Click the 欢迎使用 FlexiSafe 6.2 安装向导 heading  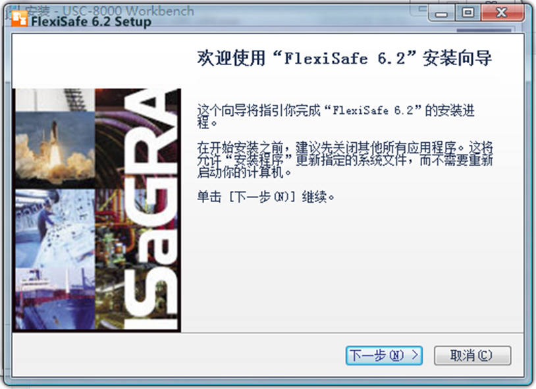pyautogui.click(x=344, y=58)
